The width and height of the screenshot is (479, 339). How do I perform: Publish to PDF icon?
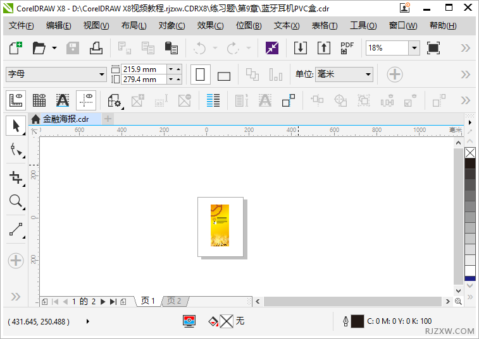[x=347, y=48]
